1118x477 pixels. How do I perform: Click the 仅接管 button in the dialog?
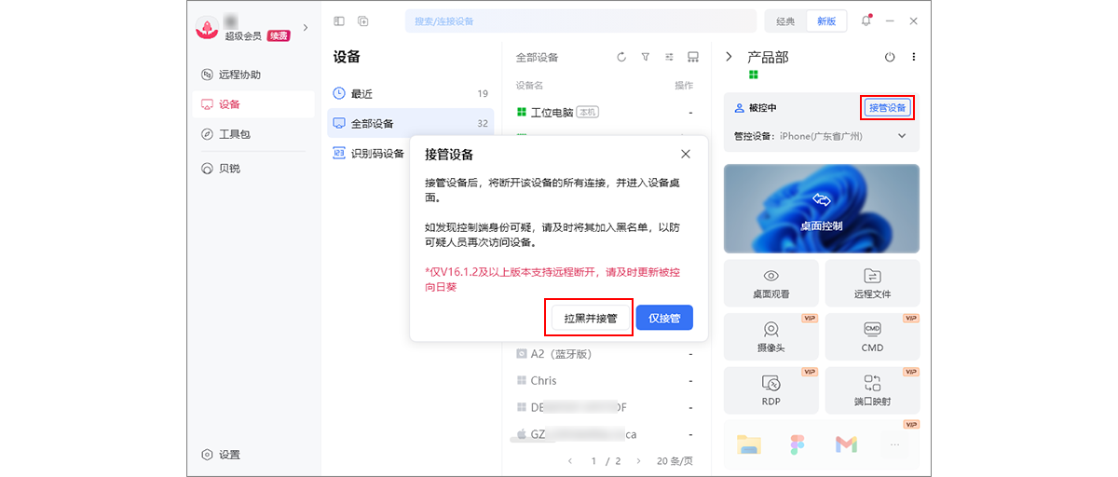tap(664, 318)
